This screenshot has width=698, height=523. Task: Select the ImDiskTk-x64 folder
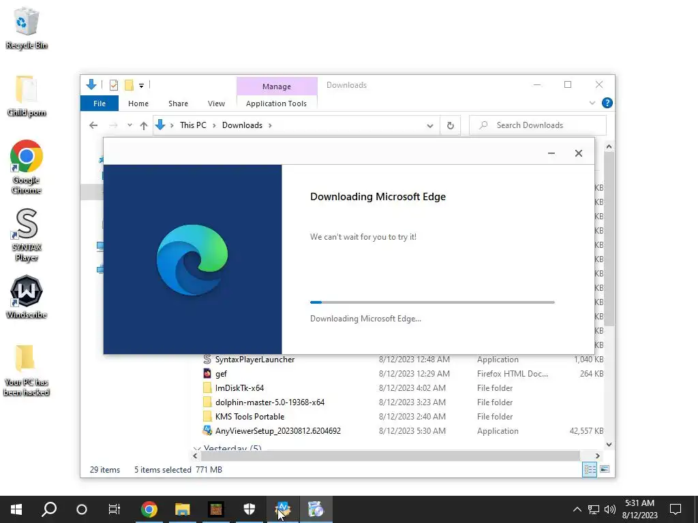coord(239,387)
